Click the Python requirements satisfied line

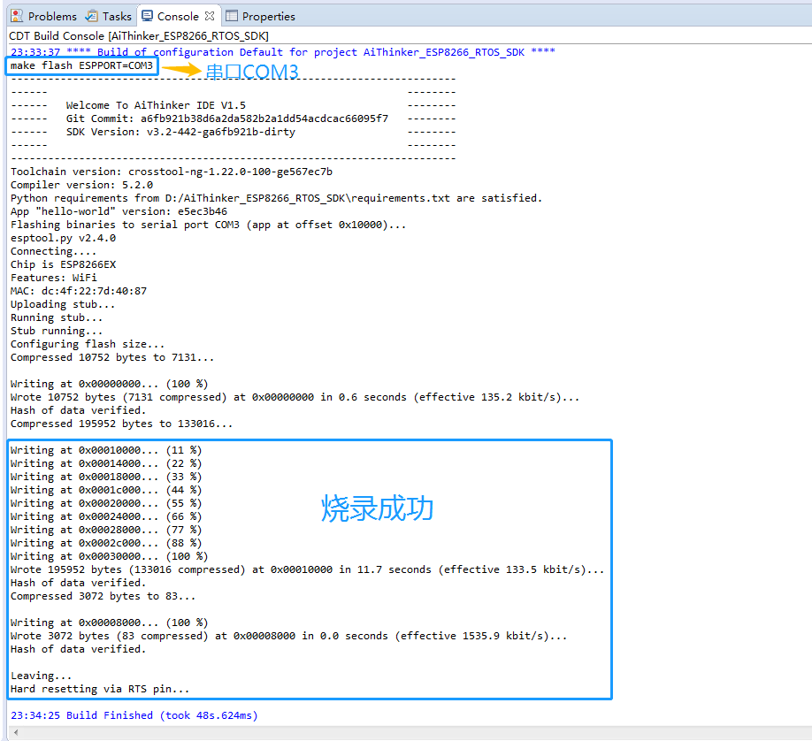276,198
